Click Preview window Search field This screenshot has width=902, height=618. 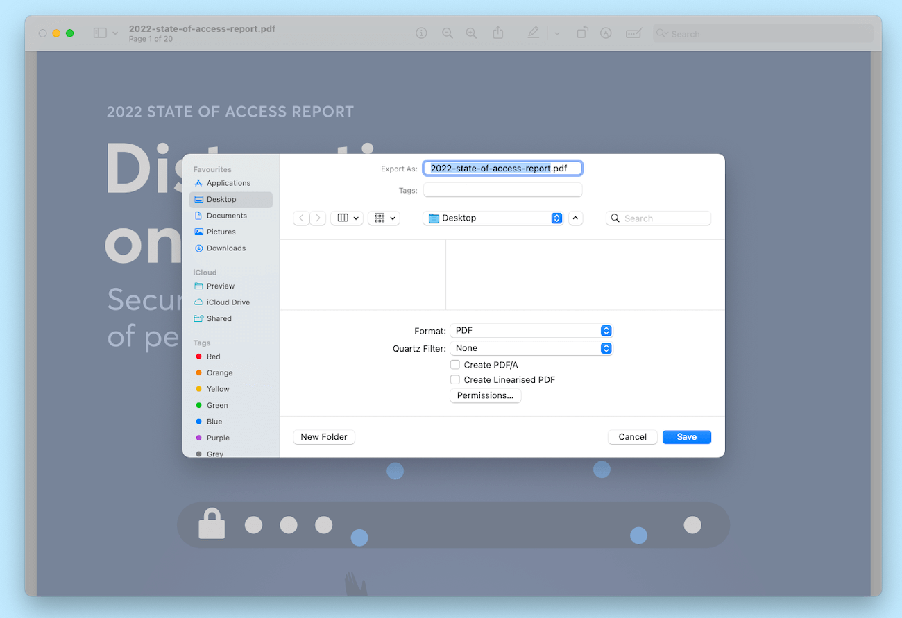click(x=763, y=34)
